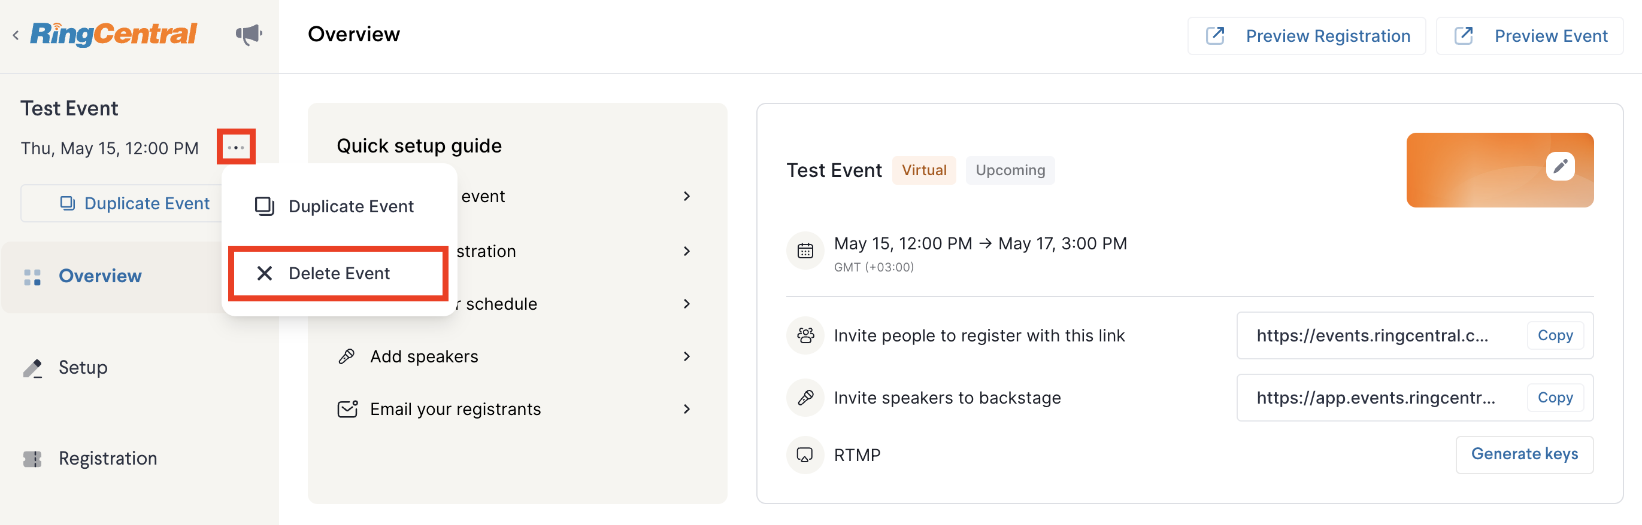Expand the guide row ending in 'schedule'
Screen dimensions: 1642x525
(x=686, y=304)
